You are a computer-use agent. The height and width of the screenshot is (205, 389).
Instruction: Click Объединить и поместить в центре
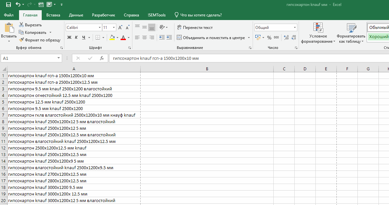pyautogui.click(x=211, y=38)
